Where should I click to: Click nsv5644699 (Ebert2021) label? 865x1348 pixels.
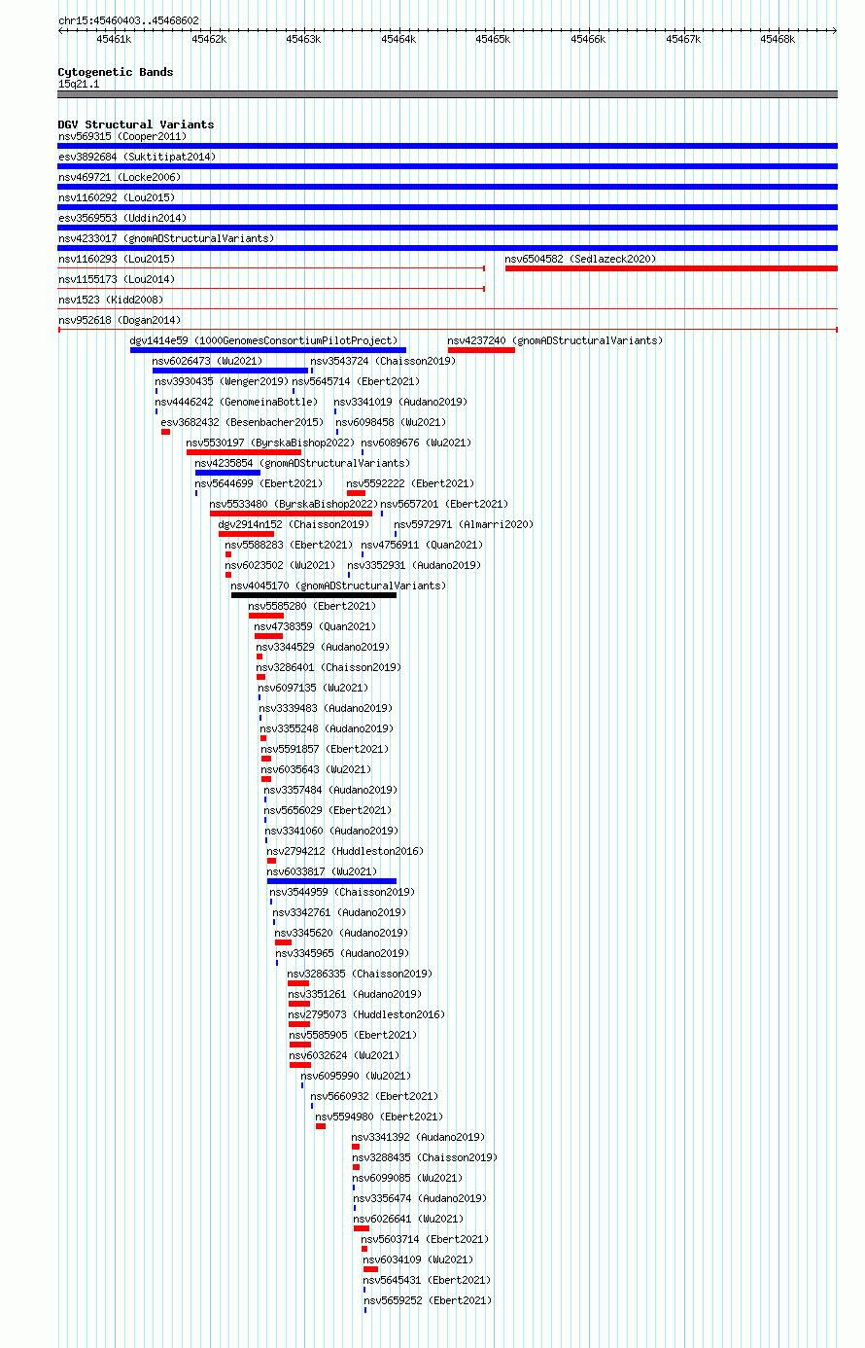(x=259, y=484)
